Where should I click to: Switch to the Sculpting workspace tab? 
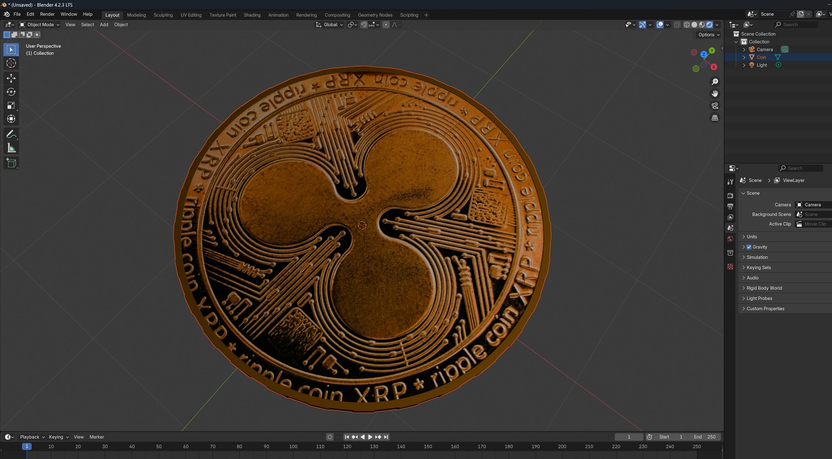pyautogui.click(x=163, y=15)
